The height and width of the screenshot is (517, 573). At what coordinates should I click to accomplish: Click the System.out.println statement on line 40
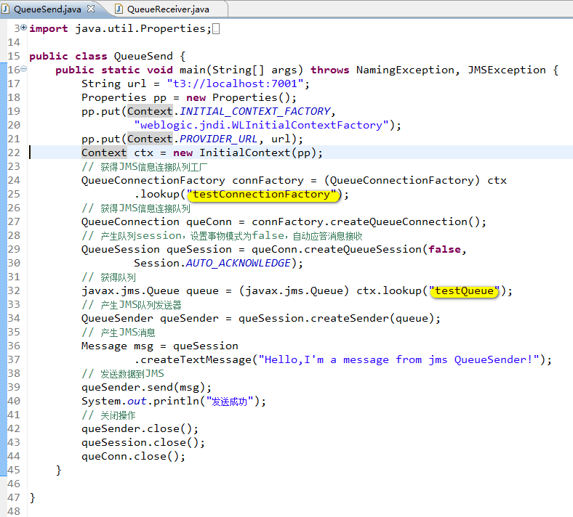pyautogui.click(x=173, y=401)
